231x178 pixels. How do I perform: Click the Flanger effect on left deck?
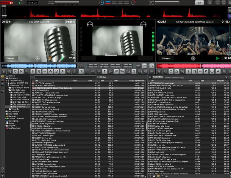point(10,58)
